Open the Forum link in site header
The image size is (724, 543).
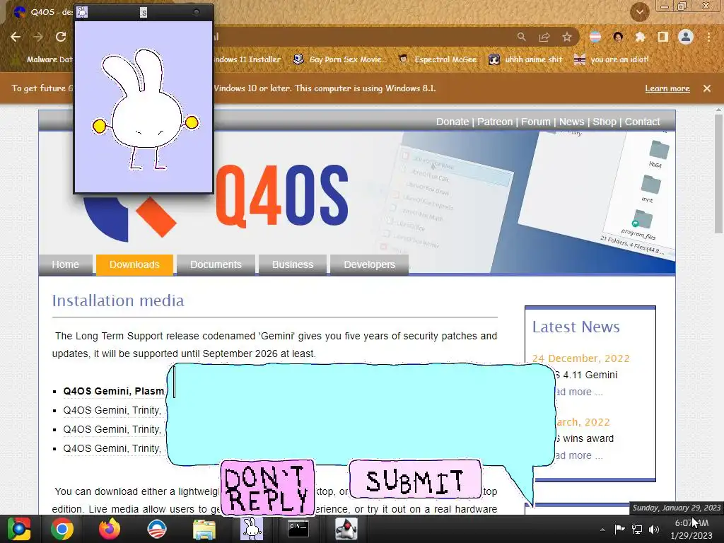point(536,122)
